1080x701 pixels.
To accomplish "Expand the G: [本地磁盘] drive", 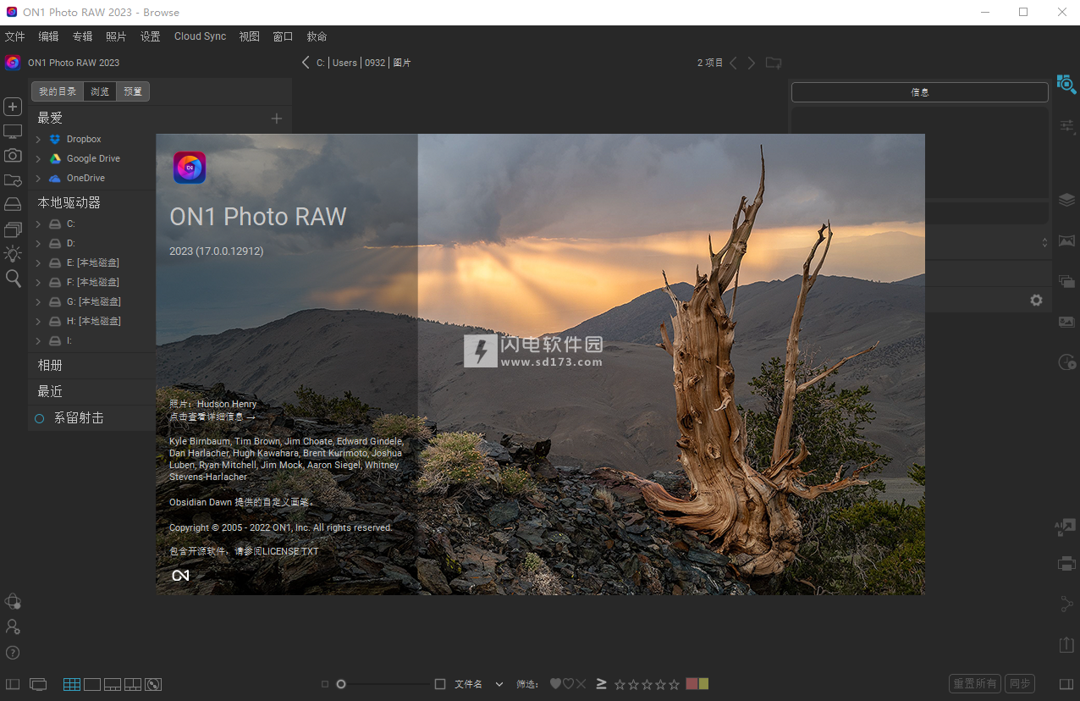I will (38, 301).
